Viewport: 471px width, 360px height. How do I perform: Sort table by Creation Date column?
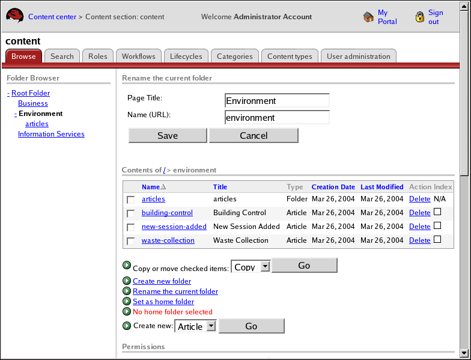point(333,187)
